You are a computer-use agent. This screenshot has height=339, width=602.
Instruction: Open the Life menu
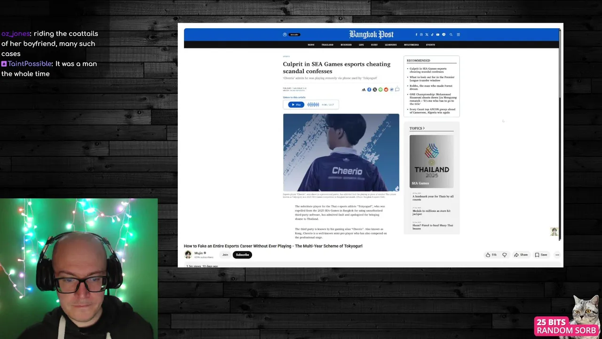tap(361, 45)
